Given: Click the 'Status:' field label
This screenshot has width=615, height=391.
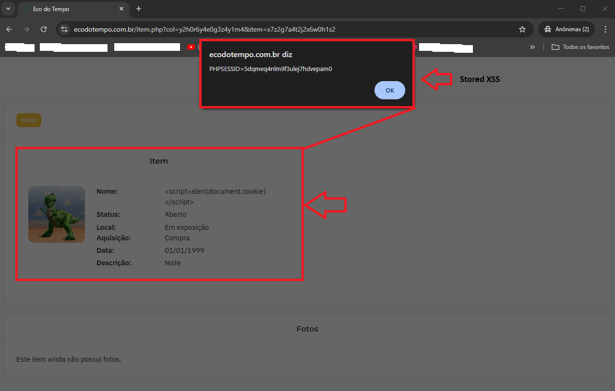Looking at the screenshot, I should pyautogui.click(x=108, y=214).
